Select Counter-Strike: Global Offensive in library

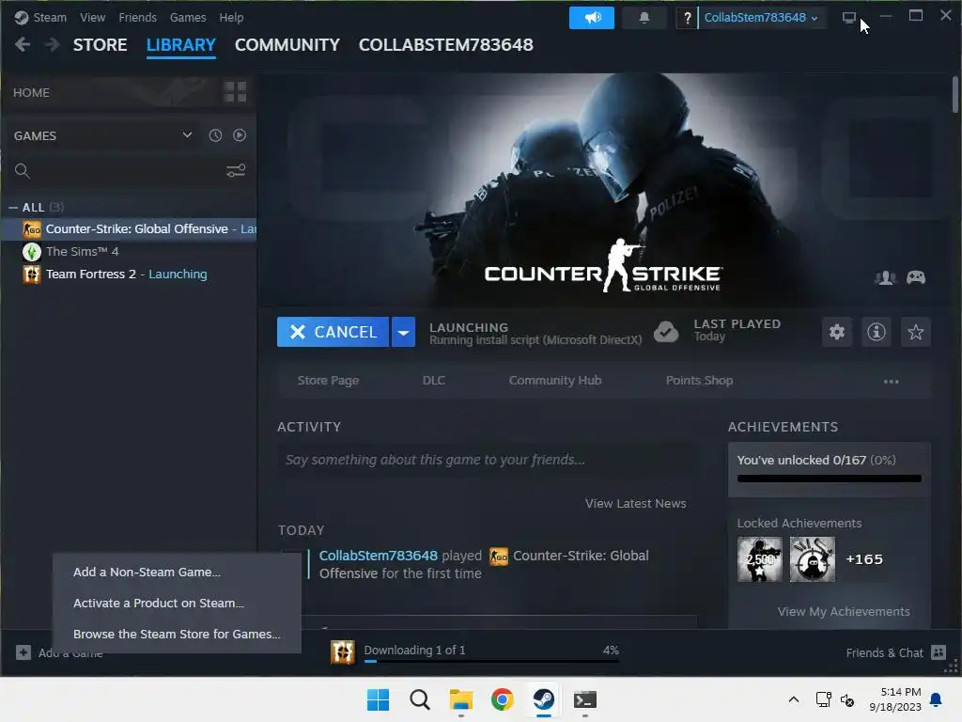point(129,229)
